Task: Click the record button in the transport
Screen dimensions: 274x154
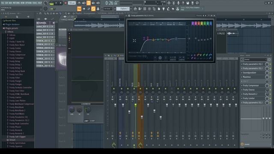Action: pyautogui.click(x=66, y=3)
